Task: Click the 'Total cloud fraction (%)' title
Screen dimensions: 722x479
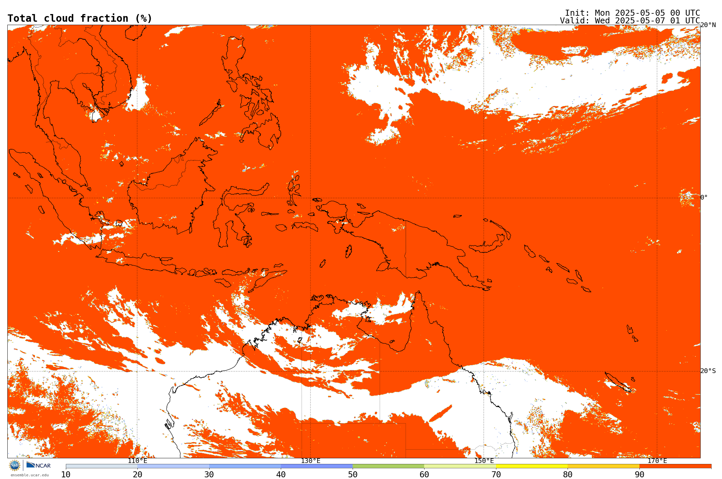Action: [80, 18]
